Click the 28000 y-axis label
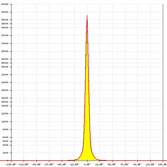 pyautogui.click(x=5, y=51)
